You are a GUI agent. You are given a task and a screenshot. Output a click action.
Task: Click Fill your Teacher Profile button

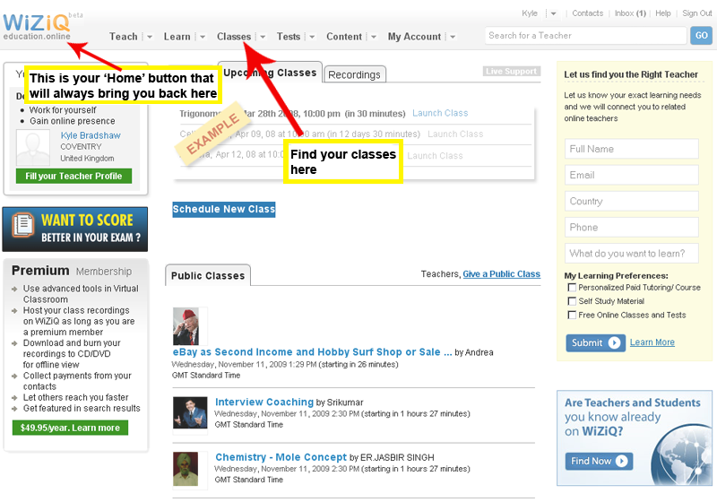[73, 176]
